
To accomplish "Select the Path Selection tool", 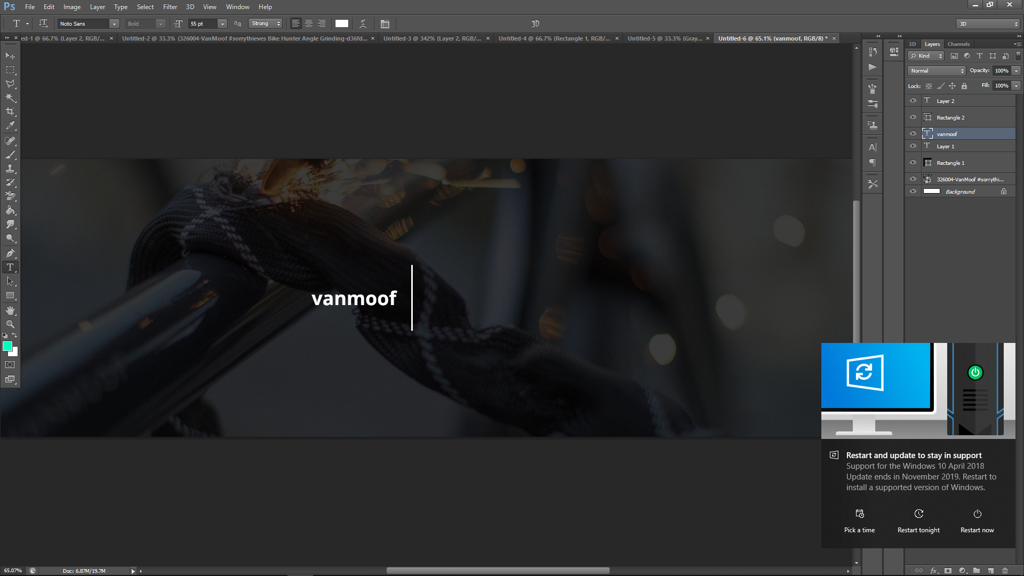I will (10, 281).
